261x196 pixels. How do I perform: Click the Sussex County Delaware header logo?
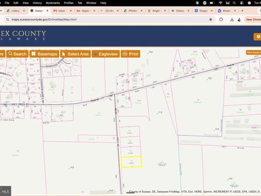(x=23, y=36)
